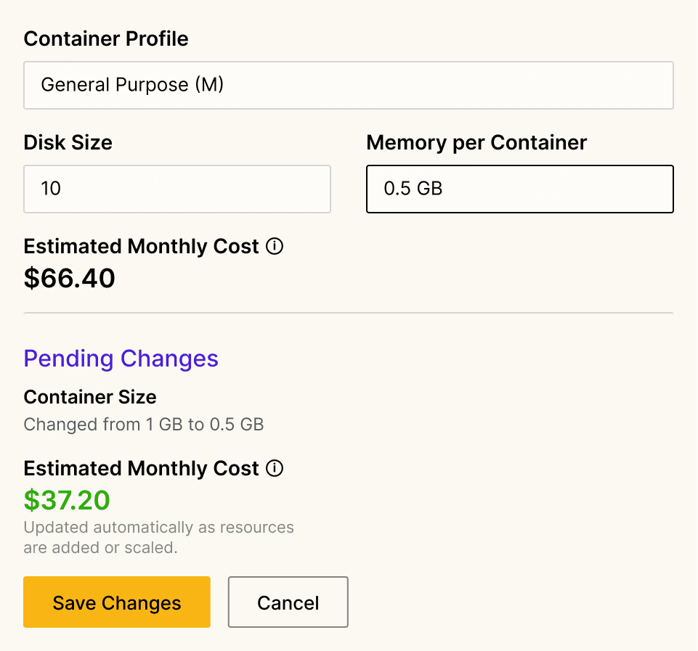Click the Memory per Container label
The height and width of the screenshot is (651, 698).
(x=476, y=142)
